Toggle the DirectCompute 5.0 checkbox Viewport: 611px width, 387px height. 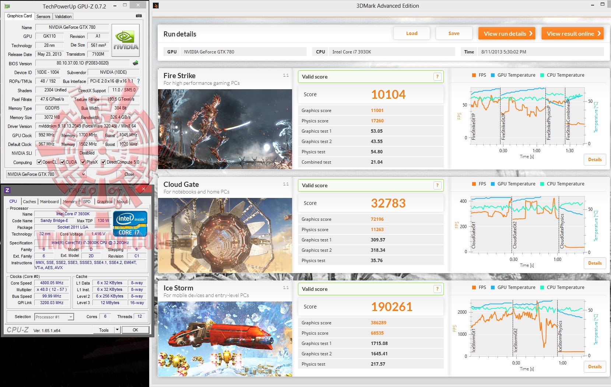pos(103,162)
